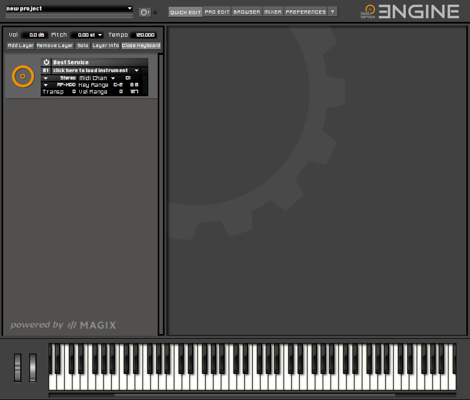Click the left pitch bend wheel
The height and width of the screenshot is (400, 470).
point(18,367)
